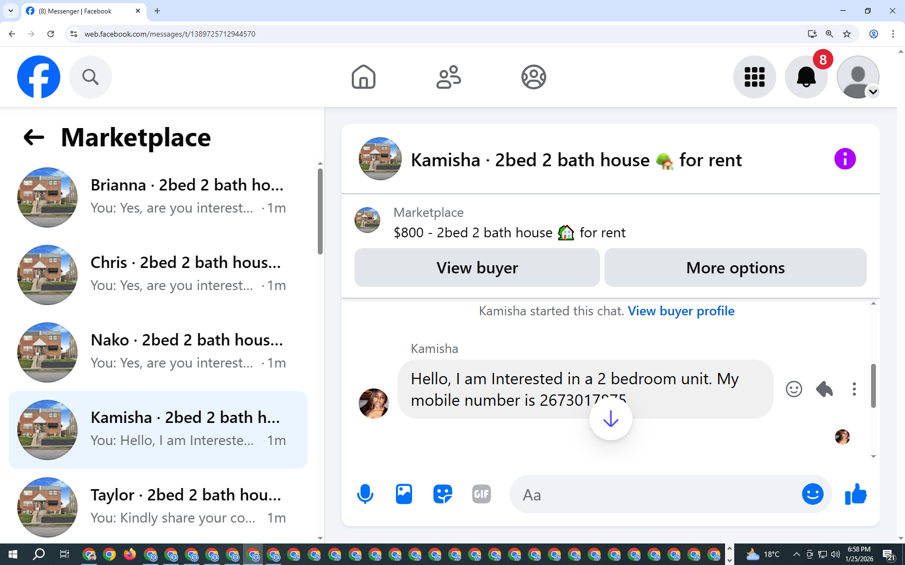Viewport: 905px width, 565px height.
Task: Click the Marketplace $800 listing title
Action: click(x=510, y=232)
